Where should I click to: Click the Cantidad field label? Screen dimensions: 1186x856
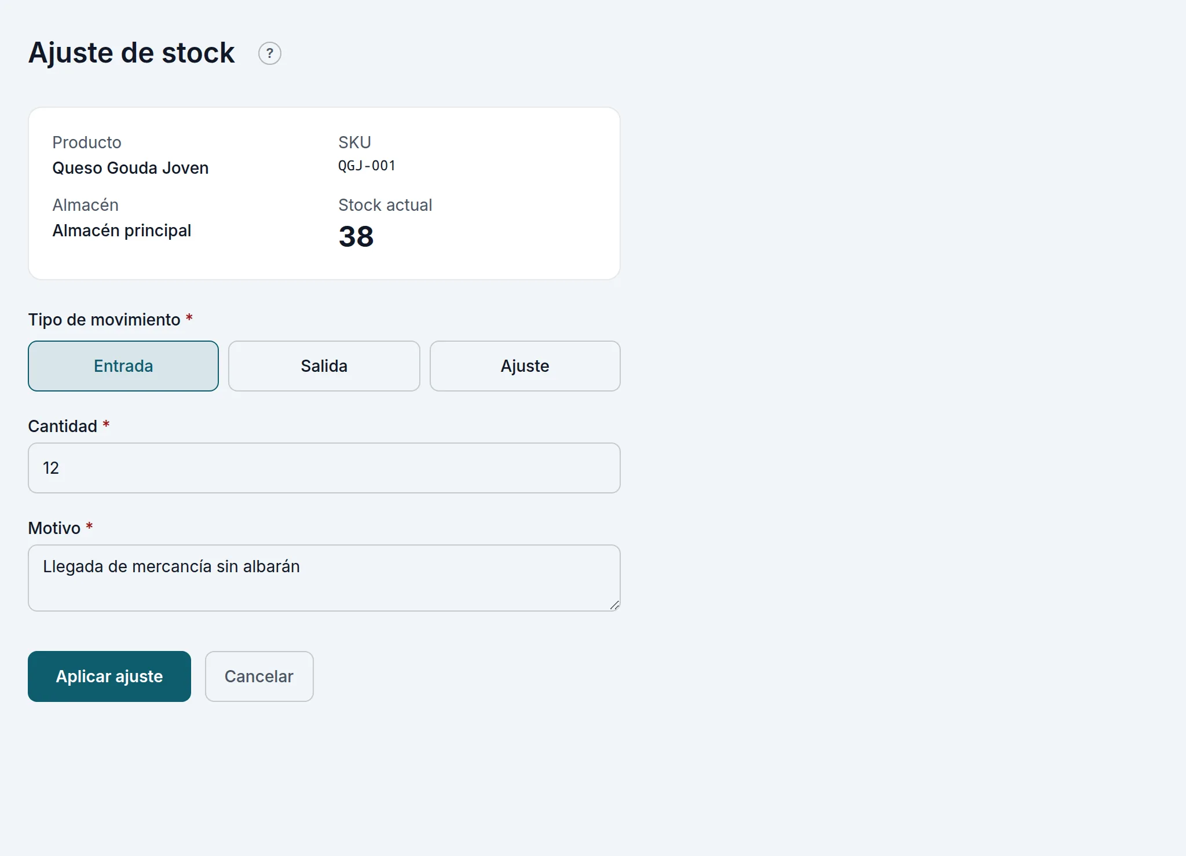coord(63,426)
